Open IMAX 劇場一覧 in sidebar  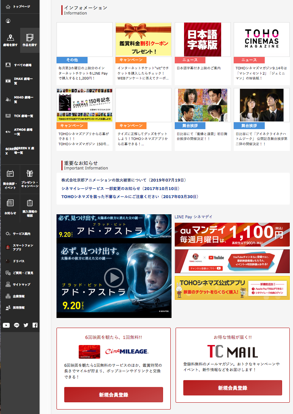20,81
